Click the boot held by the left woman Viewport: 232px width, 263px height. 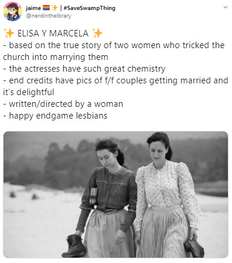pos(74,247)
